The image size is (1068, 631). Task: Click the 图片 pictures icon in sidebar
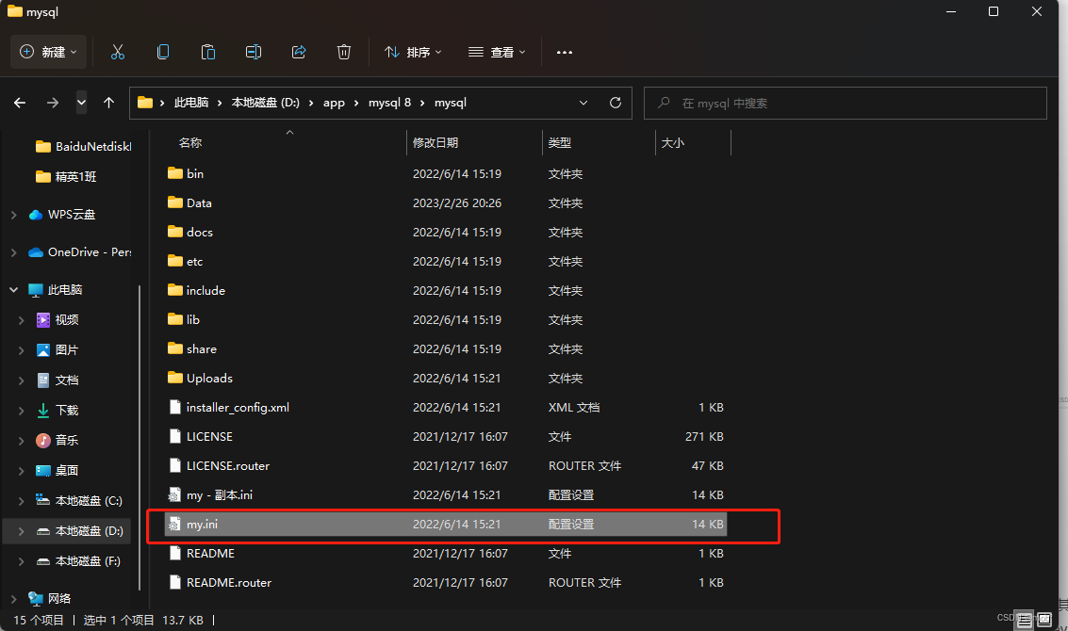pos(43,349)
